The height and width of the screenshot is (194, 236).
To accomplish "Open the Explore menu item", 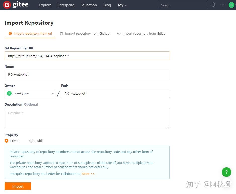I will (x=45, y=5).
